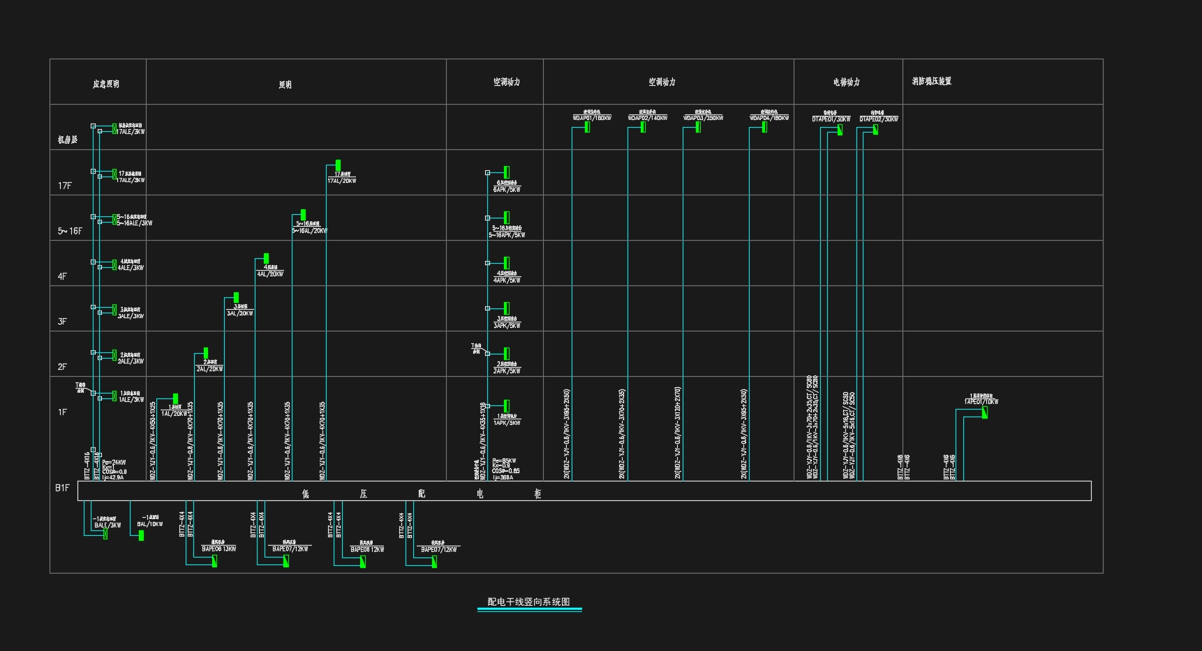Viewport: 1202px width, 651px height.
Task: Click the 照明 column header text
Action: (285, 84)
